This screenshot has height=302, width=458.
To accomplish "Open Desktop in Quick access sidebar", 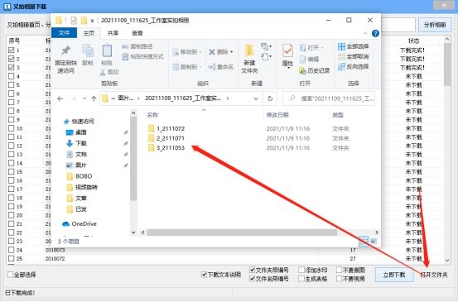I will [76, 132].
